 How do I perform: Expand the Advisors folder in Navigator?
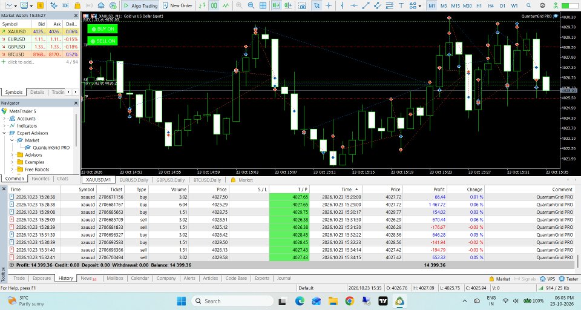pos(12,155)
